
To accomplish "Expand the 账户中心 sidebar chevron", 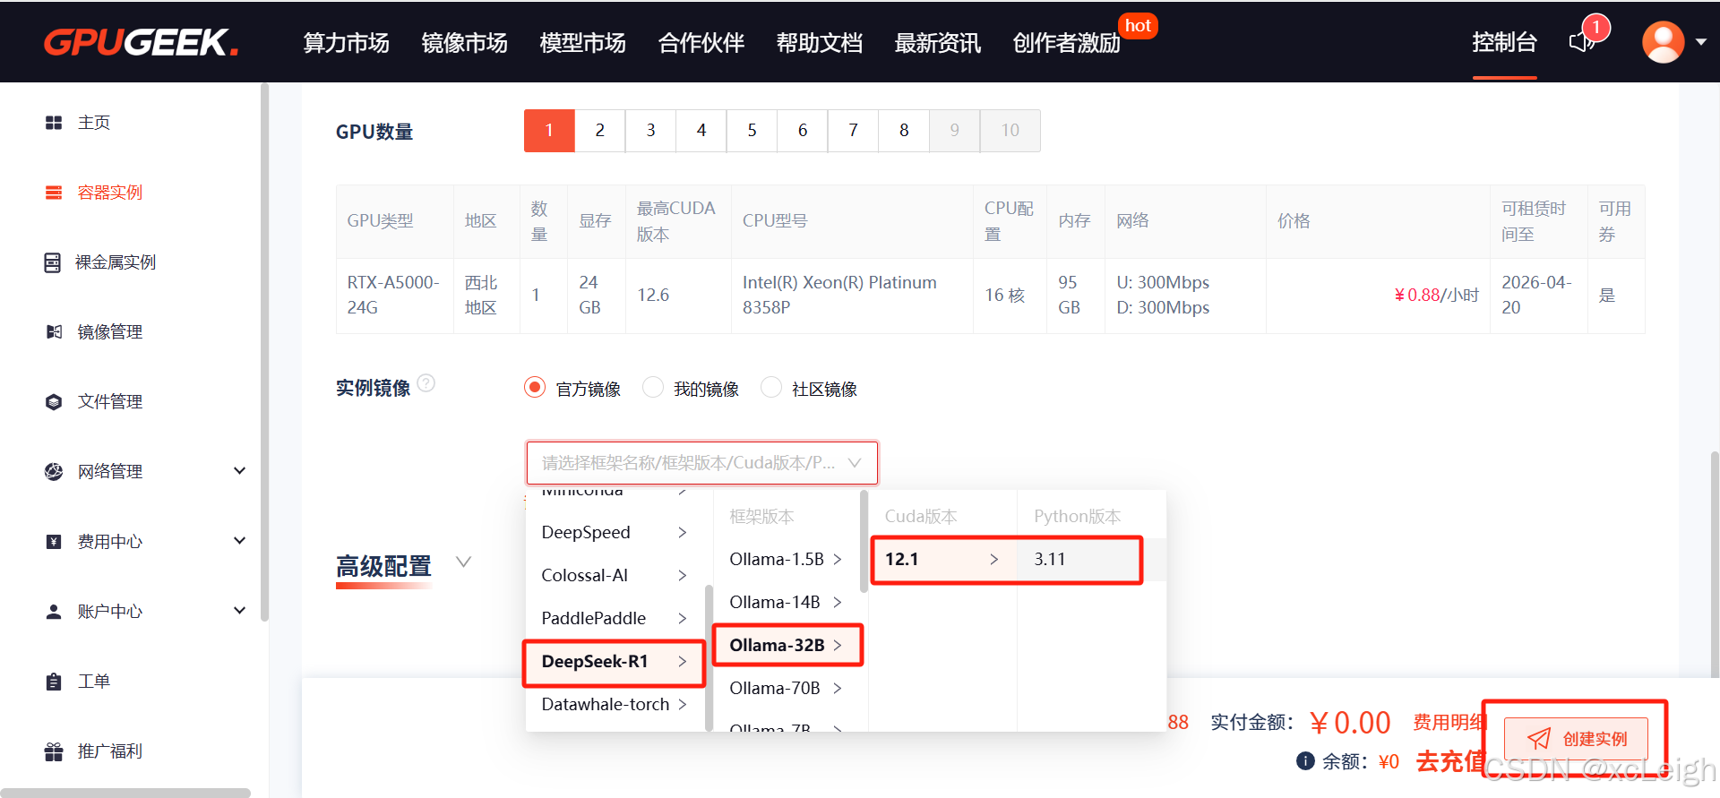I will [x=239, y=611].
